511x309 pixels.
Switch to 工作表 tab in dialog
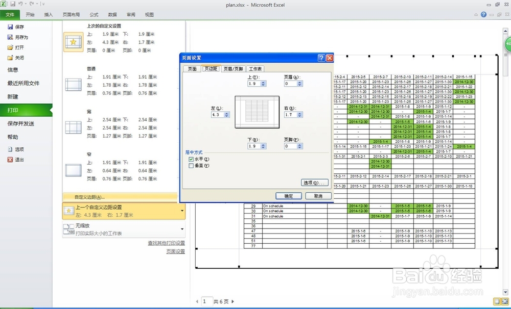coord(255,69)
